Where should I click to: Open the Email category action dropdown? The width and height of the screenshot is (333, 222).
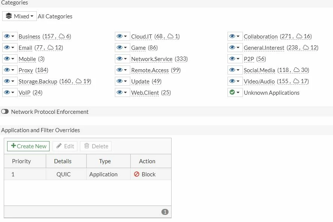click(x=10, y=48)
